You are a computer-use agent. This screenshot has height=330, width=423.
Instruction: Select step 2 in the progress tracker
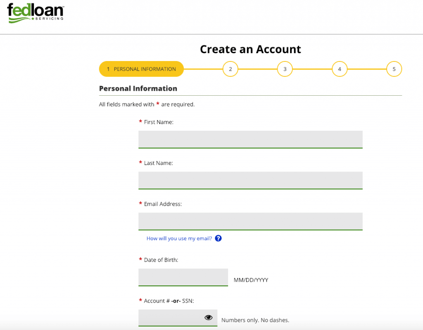230,69
